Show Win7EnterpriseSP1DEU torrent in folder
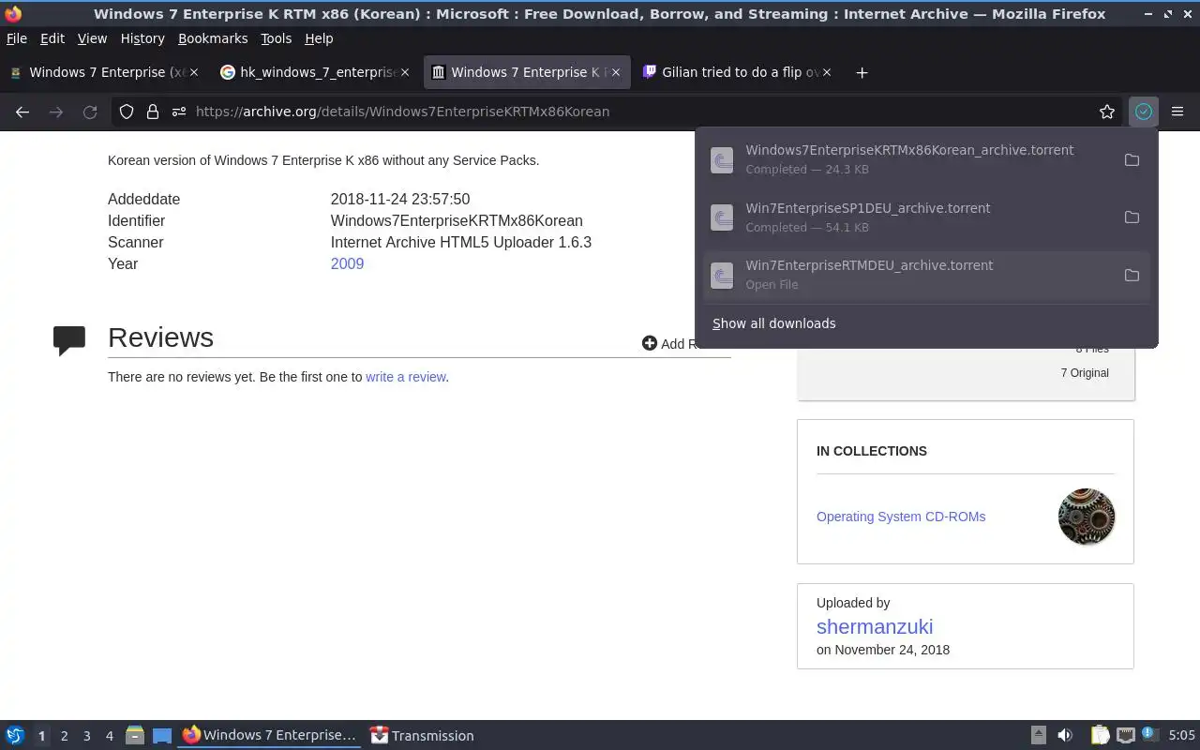The height and width of the screenshot is (750, 1200). (x=1132, y=217)
